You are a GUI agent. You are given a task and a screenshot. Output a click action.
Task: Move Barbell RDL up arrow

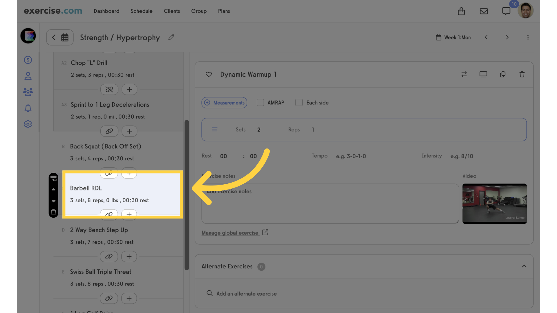53,189
